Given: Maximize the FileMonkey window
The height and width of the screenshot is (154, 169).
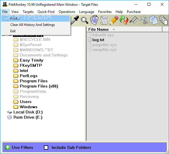Looking at the screenshot, I should (149, 4).
